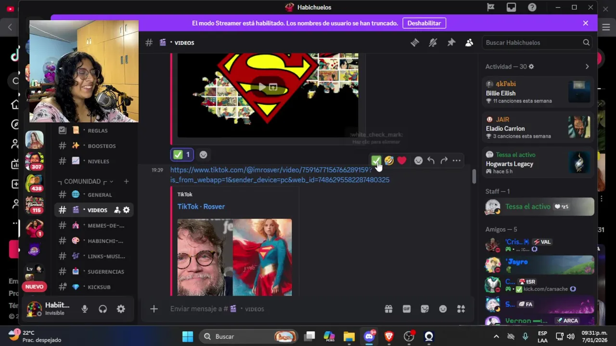Open emoji picker in message bar
Screen dimensions: 616x346
[x=443, y=309]
